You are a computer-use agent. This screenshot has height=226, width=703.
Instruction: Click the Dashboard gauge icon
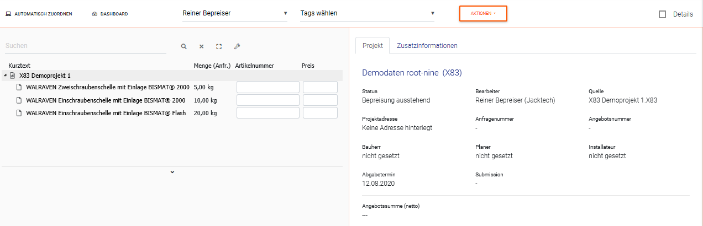click(95, 14)
